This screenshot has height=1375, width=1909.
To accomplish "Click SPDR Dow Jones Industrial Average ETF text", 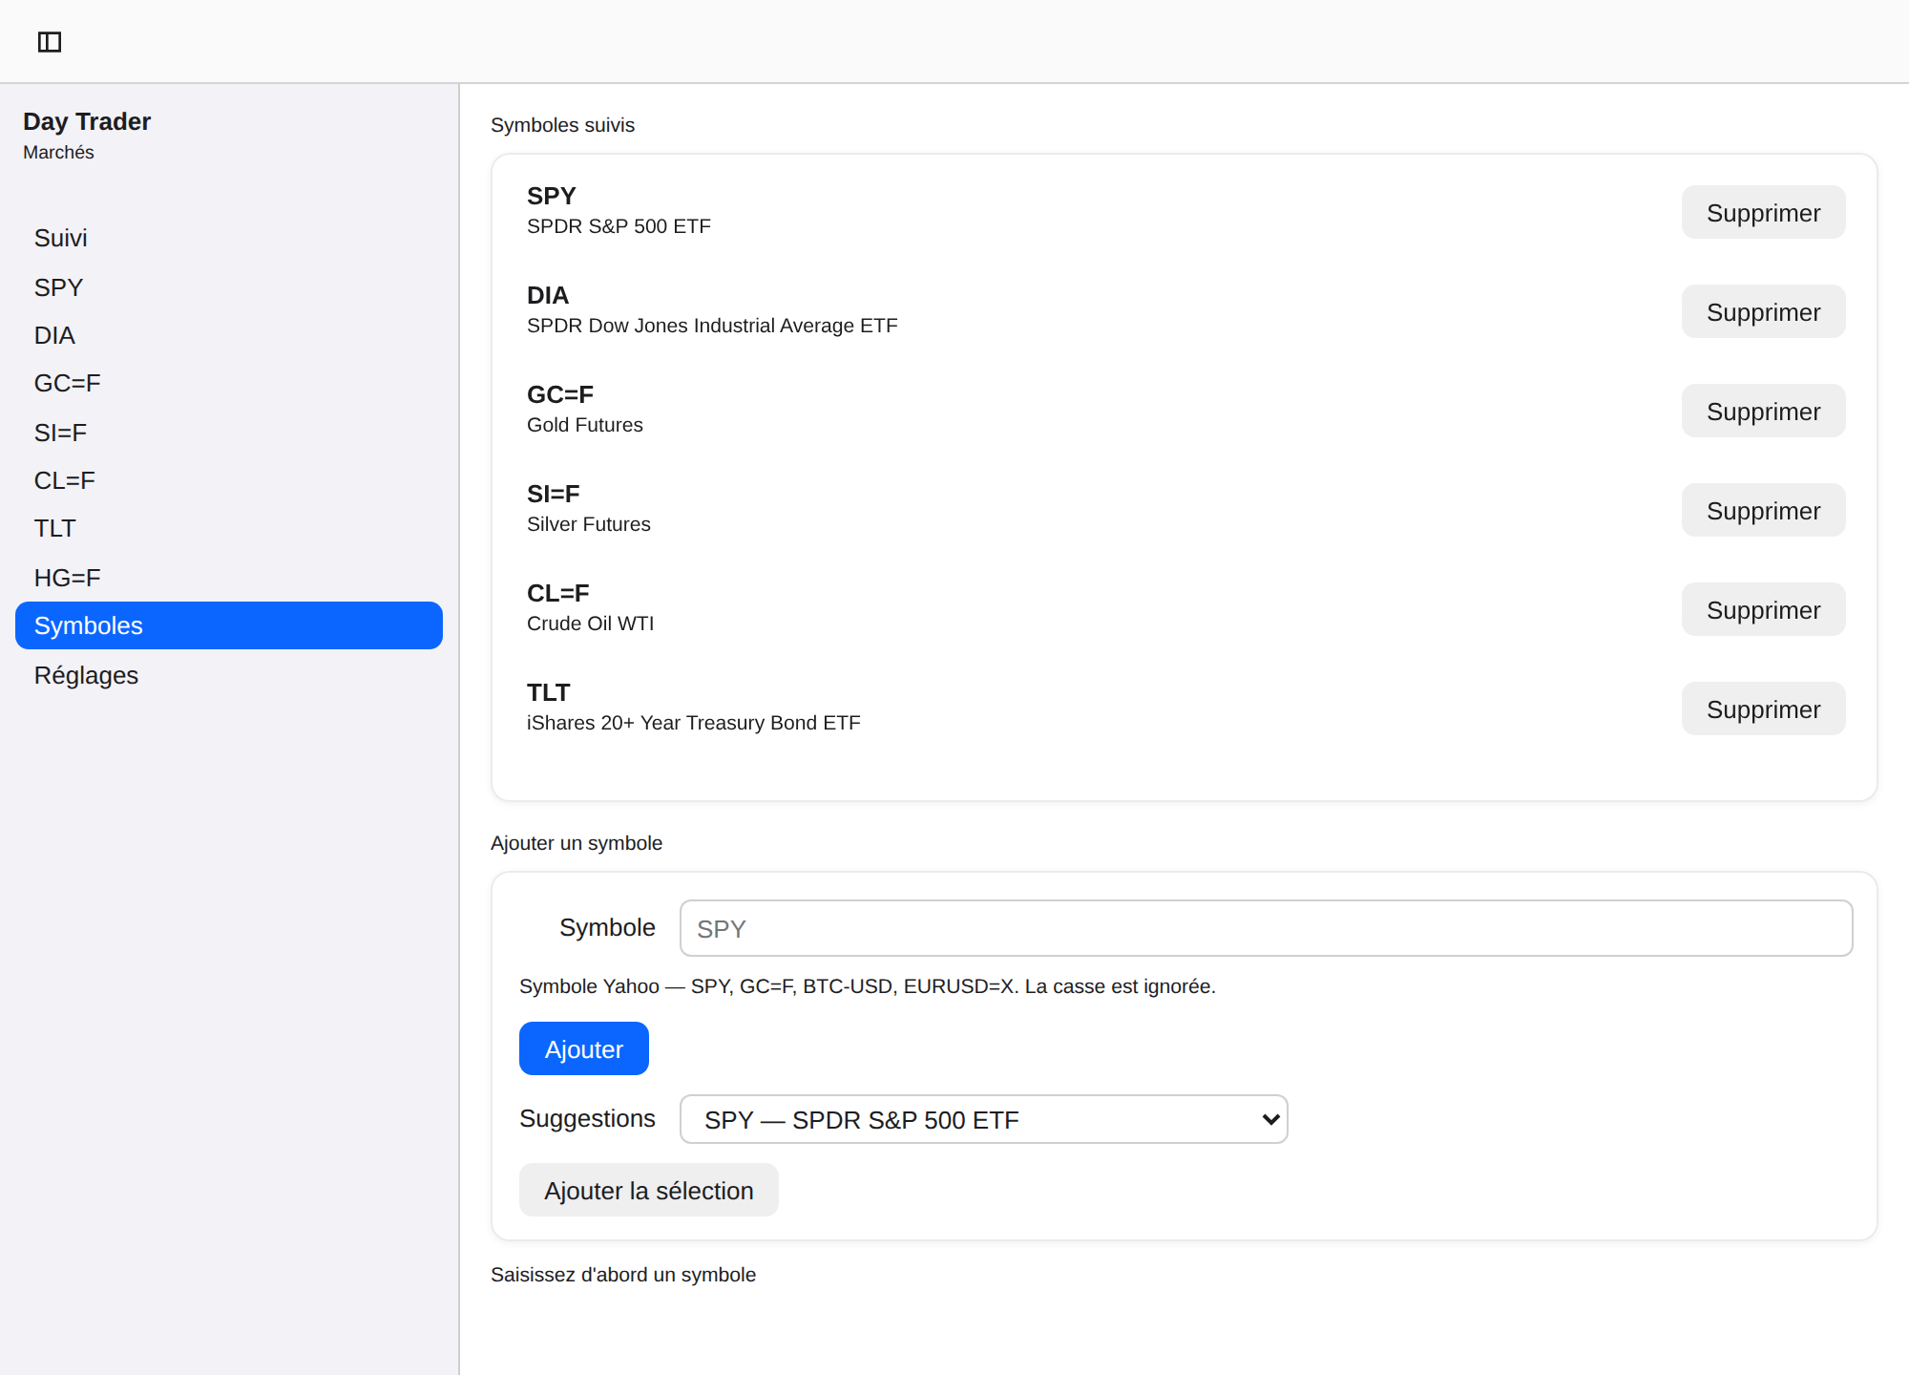I will (x=712, y=326).
